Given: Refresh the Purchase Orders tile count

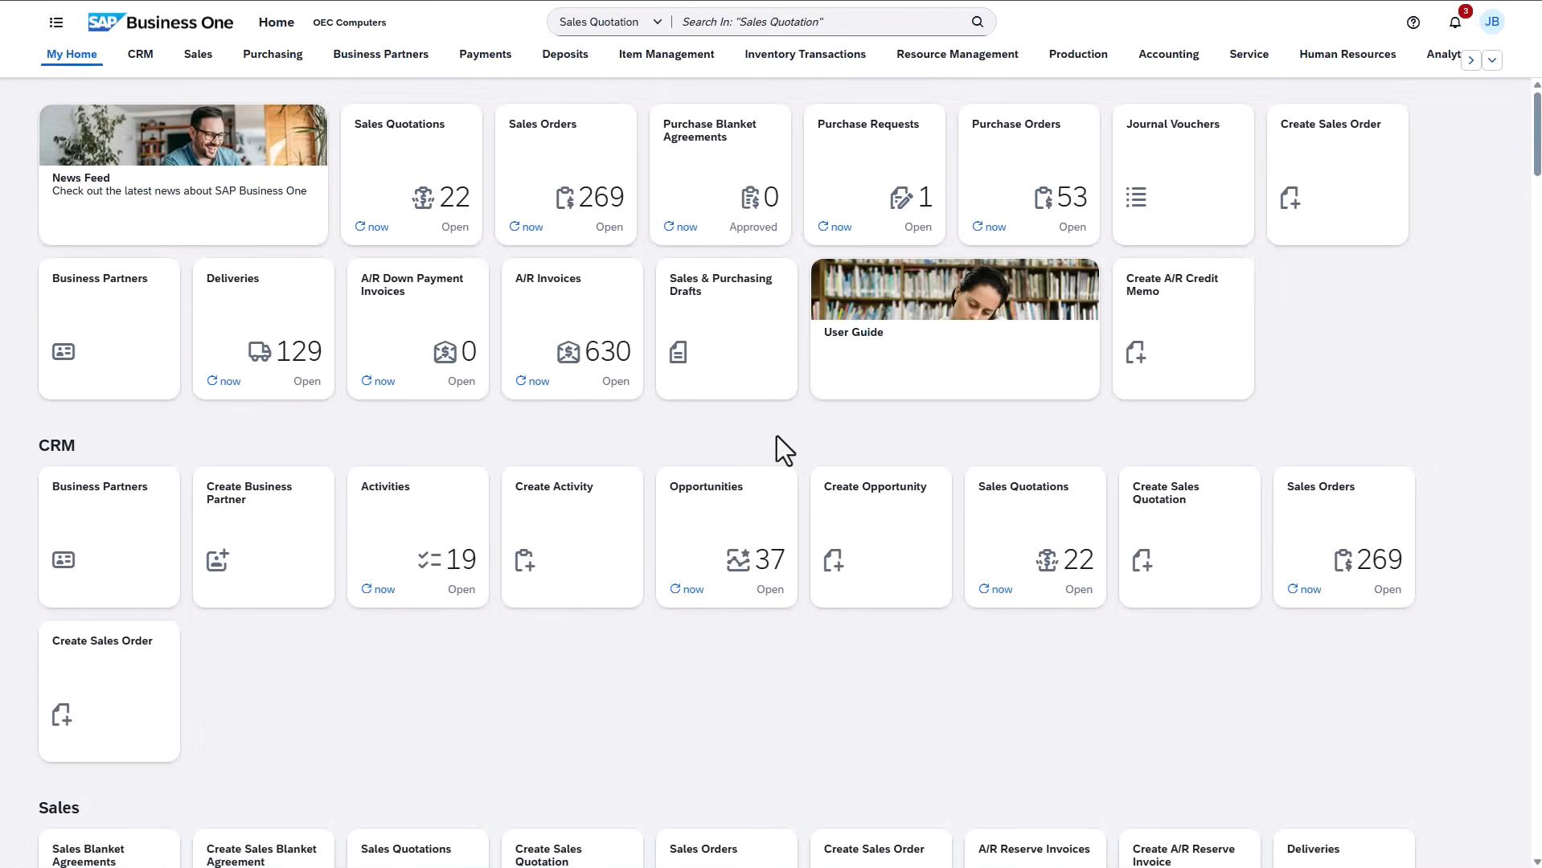Looking at the screenshot, I should [989, 227].
